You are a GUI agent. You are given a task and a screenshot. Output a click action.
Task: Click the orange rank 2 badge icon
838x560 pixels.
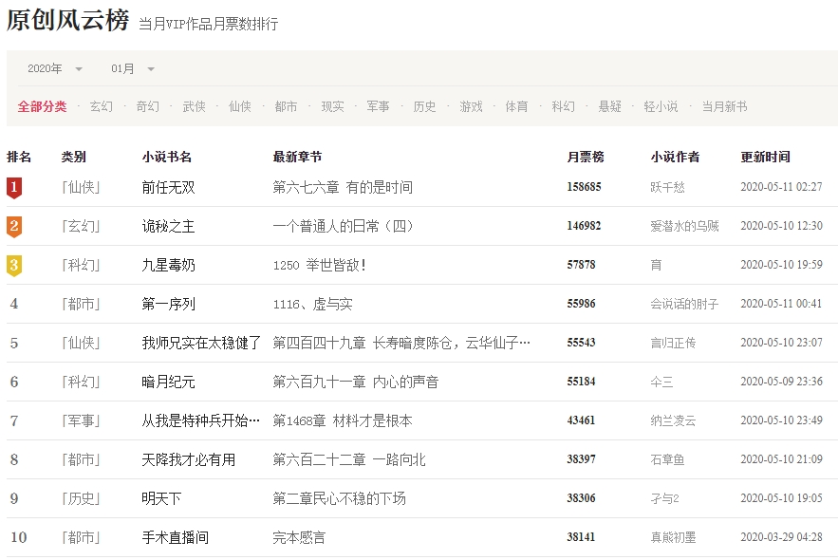(13, 227)
